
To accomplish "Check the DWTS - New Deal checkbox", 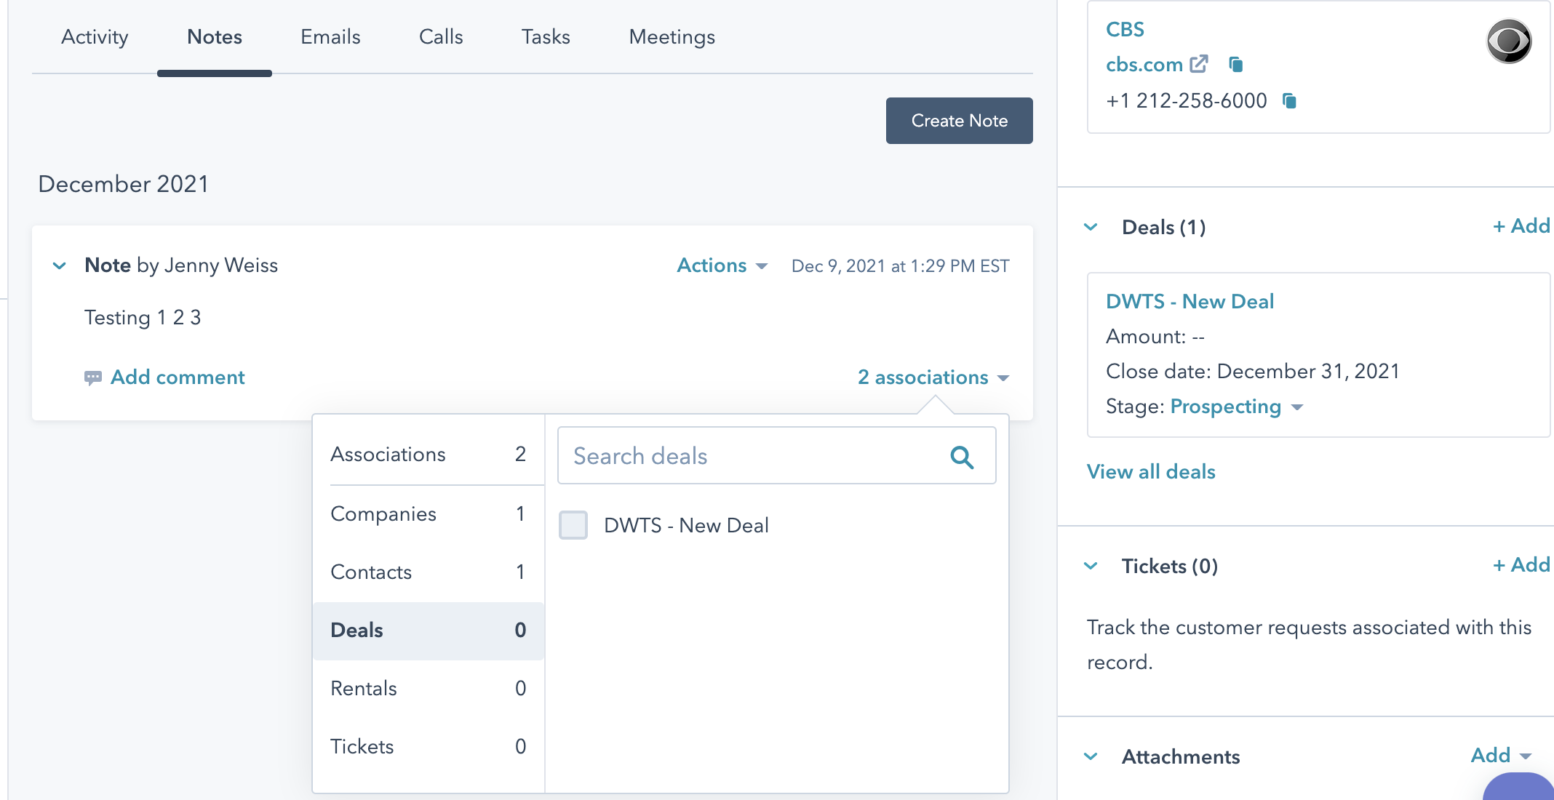I will coord(573,525).
